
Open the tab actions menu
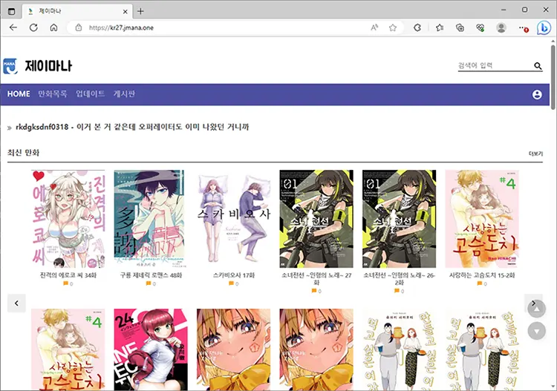click(11, 11)
